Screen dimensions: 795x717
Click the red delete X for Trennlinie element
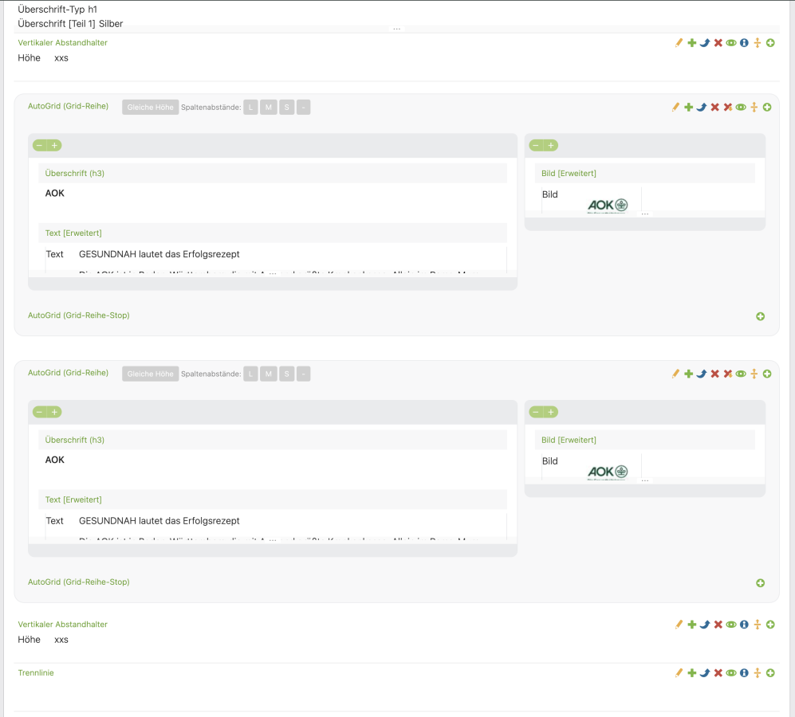[718, 673]
